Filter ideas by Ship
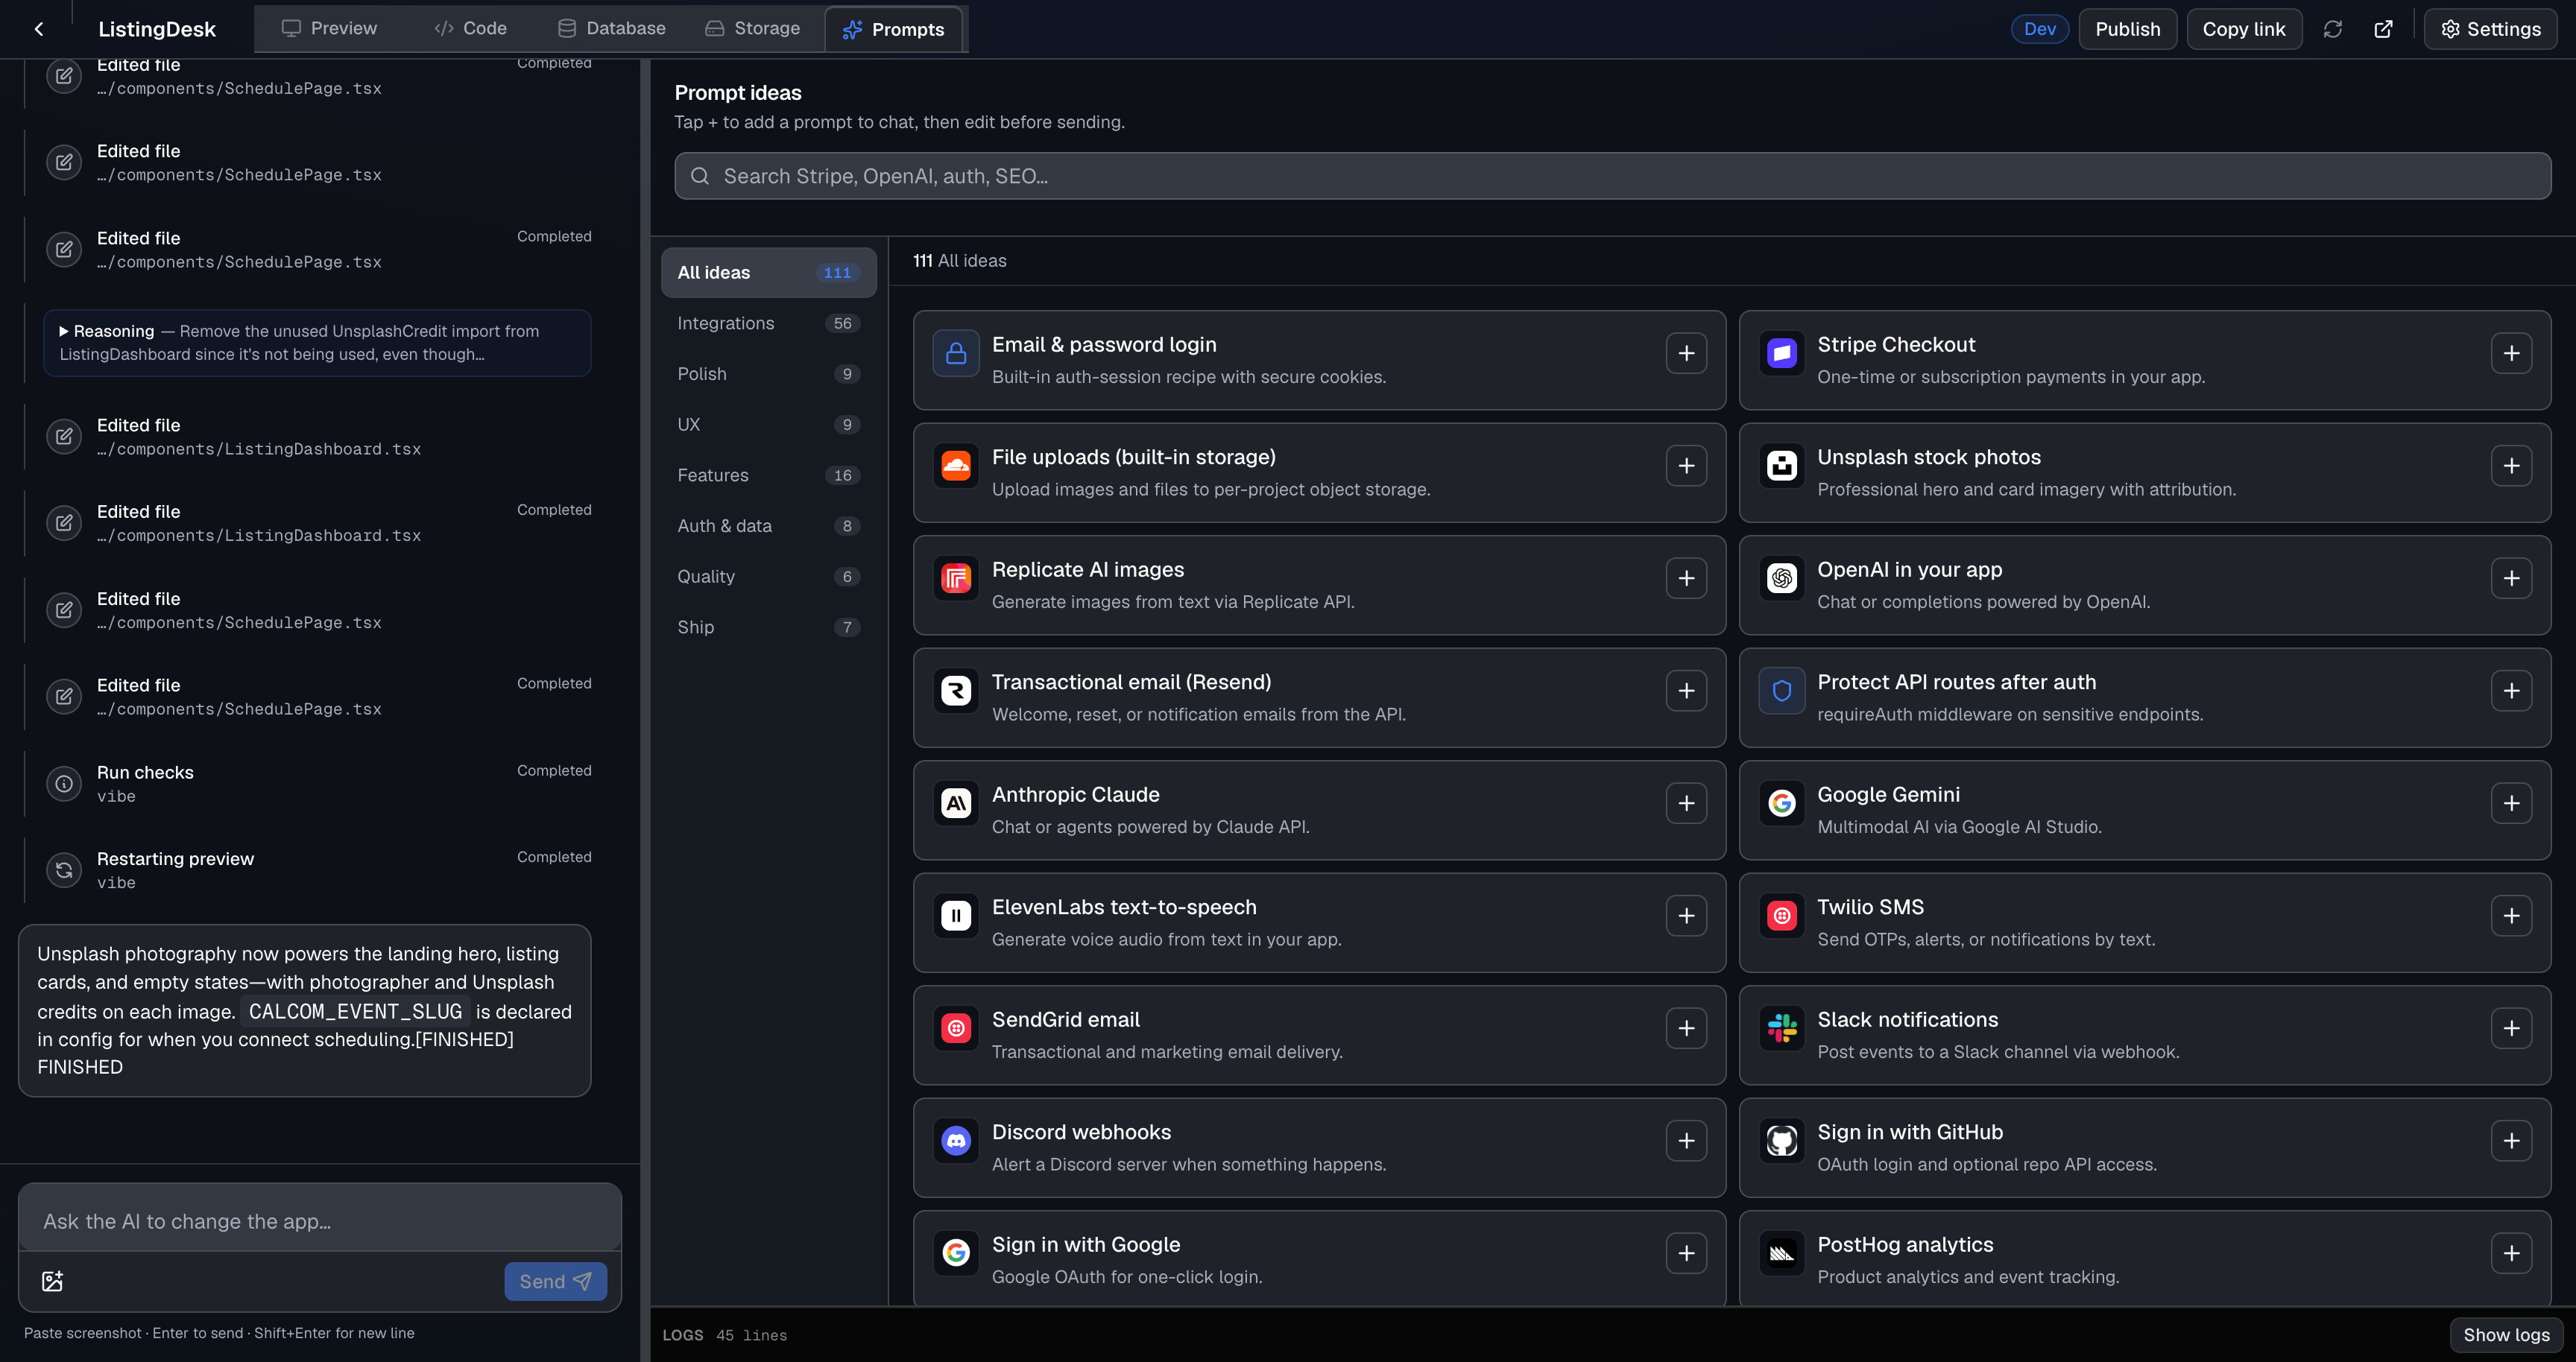Image resolution: width=2576 pixels, height=1362 pixels. coord(768,627)
